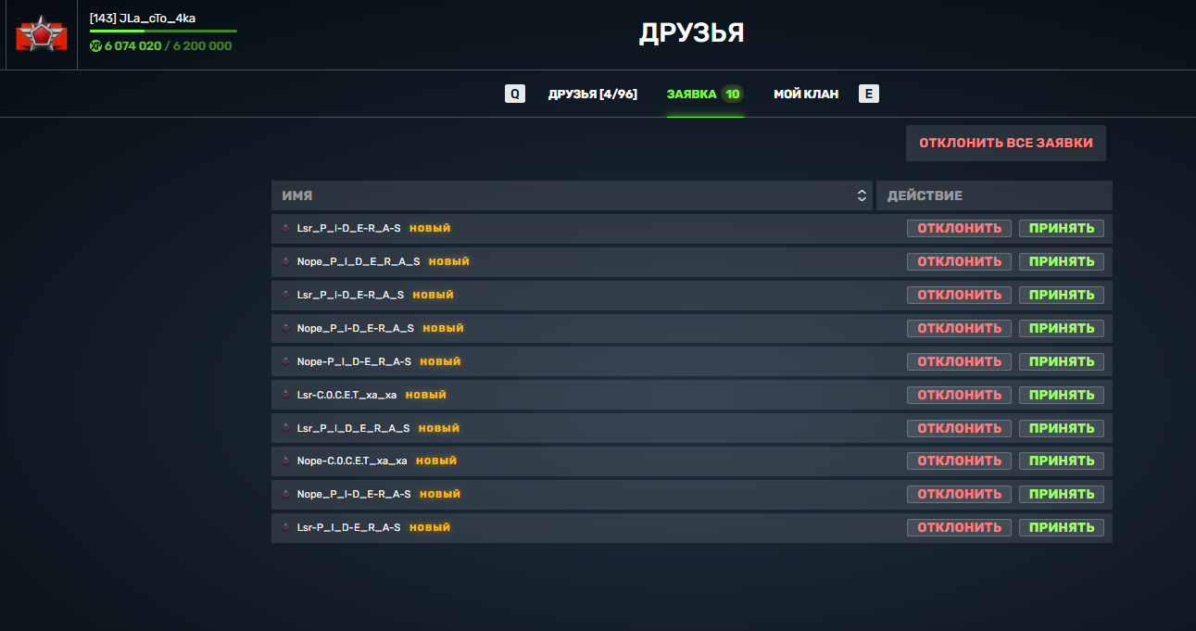Decline request from Nope_P_I-D_E-R_A_S
1196x631 pixels.
coord(959,328)
